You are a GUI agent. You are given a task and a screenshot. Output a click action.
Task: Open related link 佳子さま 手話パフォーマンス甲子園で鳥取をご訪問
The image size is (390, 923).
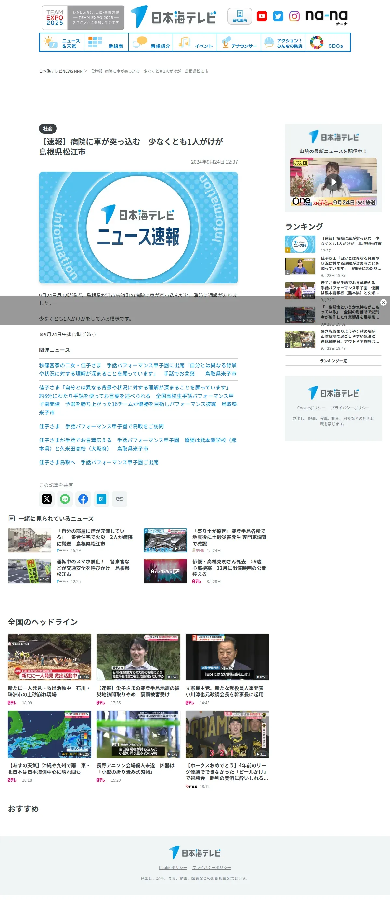101,426
